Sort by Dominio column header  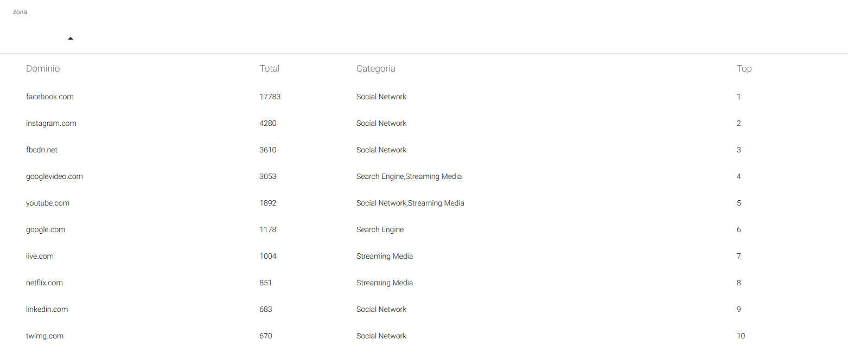coord(43,68)
